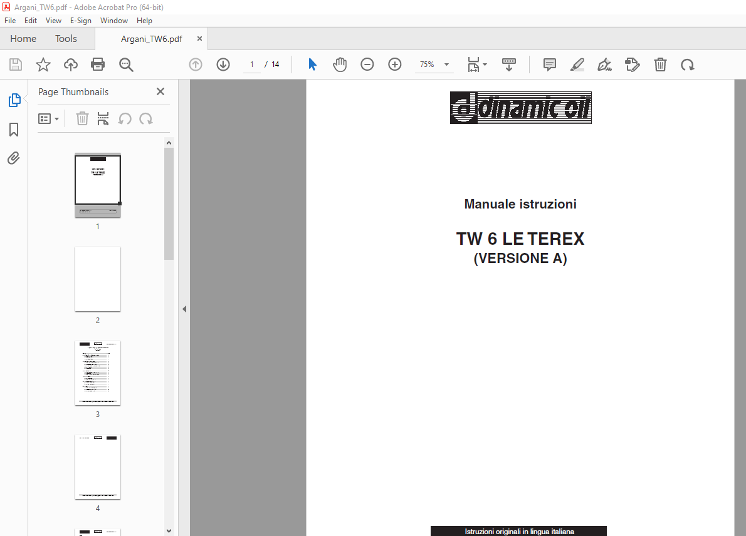Close the Argani_TW6.pdf tab
746x536 pixels.
tap(199, 38)
